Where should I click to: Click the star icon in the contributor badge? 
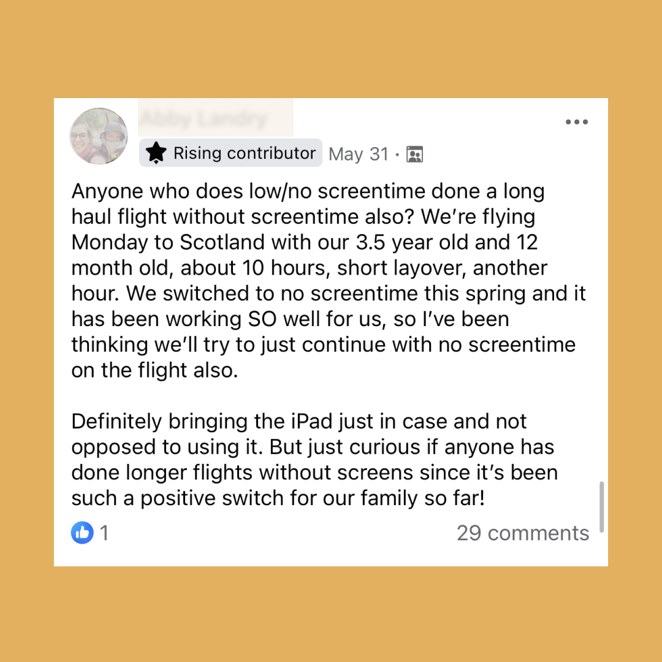pos(157,153)
